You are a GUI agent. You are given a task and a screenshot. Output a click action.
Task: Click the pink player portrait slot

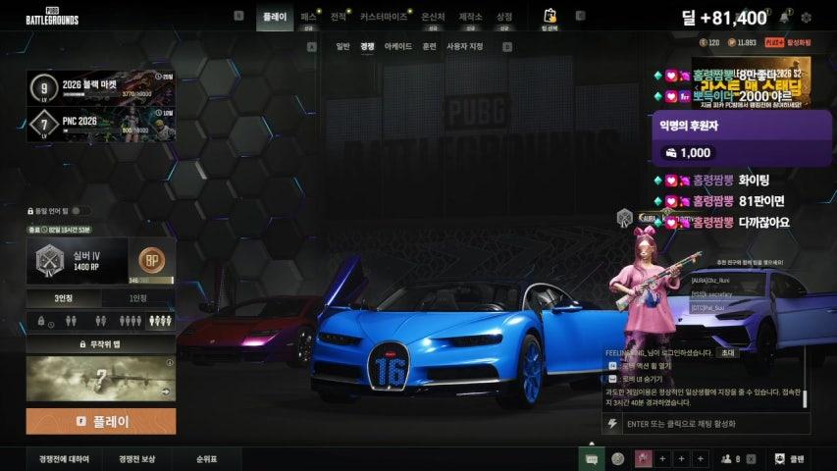click(x=644, y=458)
